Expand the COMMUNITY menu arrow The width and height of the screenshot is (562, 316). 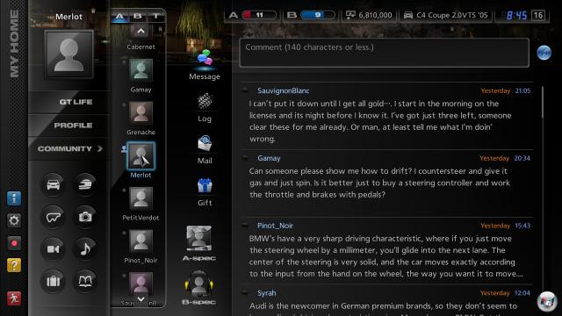coord(99,148)
